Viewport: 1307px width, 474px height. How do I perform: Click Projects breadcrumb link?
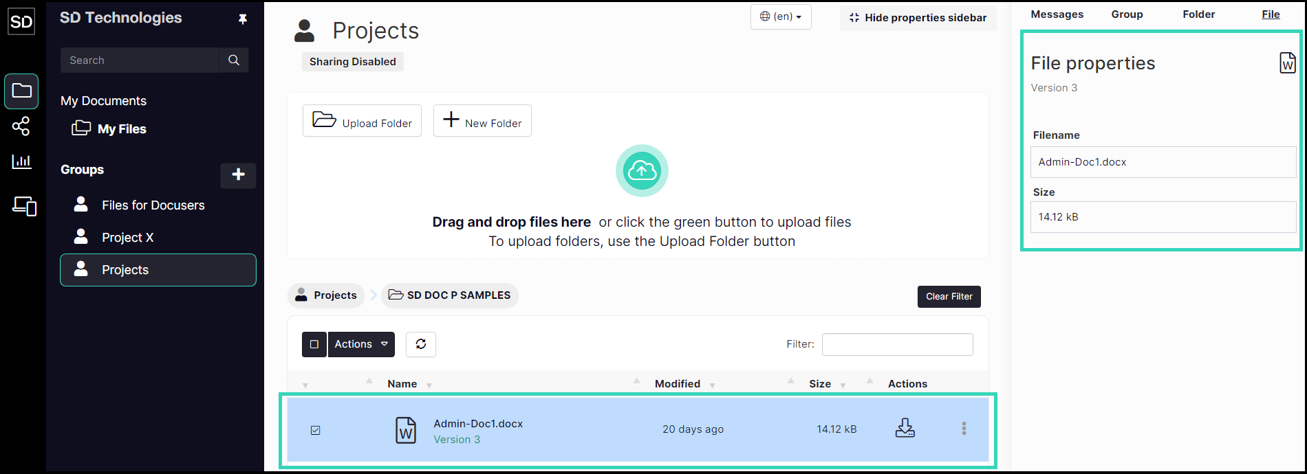(x=327, y=295)
